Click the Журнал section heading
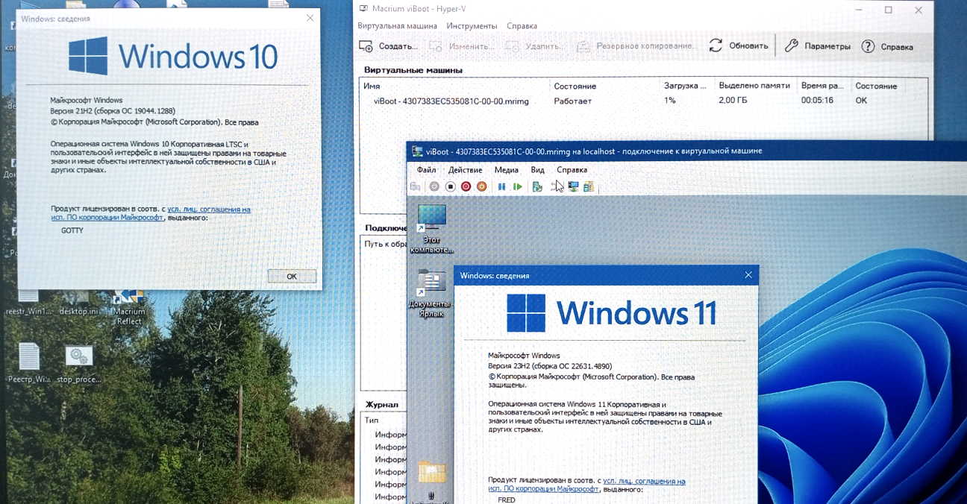The image size is (967, 504). point(381,405)
